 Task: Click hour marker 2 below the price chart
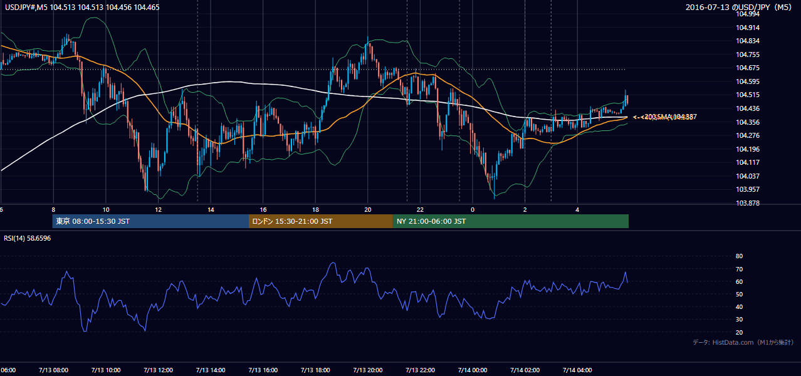click(x=525, y=210)
